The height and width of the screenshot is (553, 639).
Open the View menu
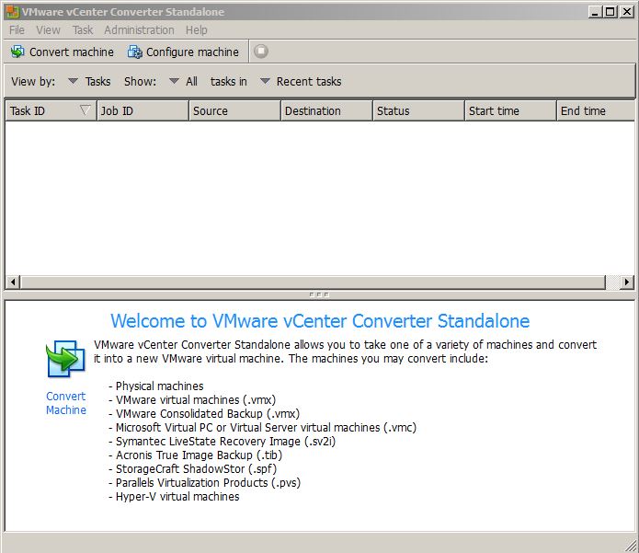[48, 30]
